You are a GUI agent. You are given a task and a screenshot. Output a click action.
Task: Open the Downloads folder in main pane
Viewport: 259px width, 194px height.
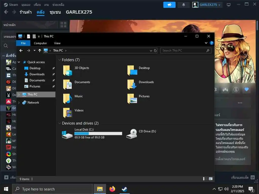coord(141,84)
